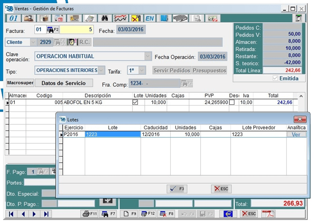Click the Lote Proveedor cell 1223
Image resolution: width=314 pixels, height=221 pixels.
(258, 134)
